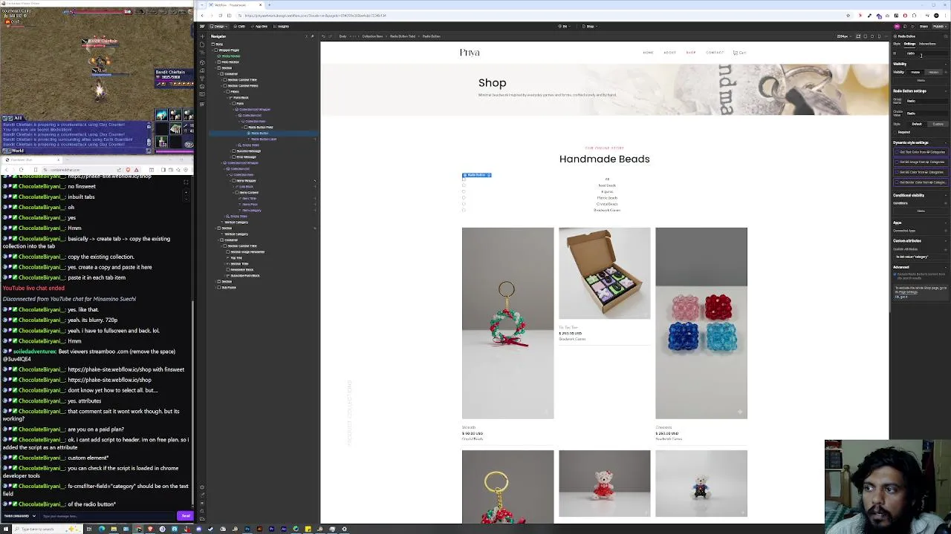Screen dimensions: 951x534
Task: Select Collection Item breadcrumb
Action: coord(372,36)
